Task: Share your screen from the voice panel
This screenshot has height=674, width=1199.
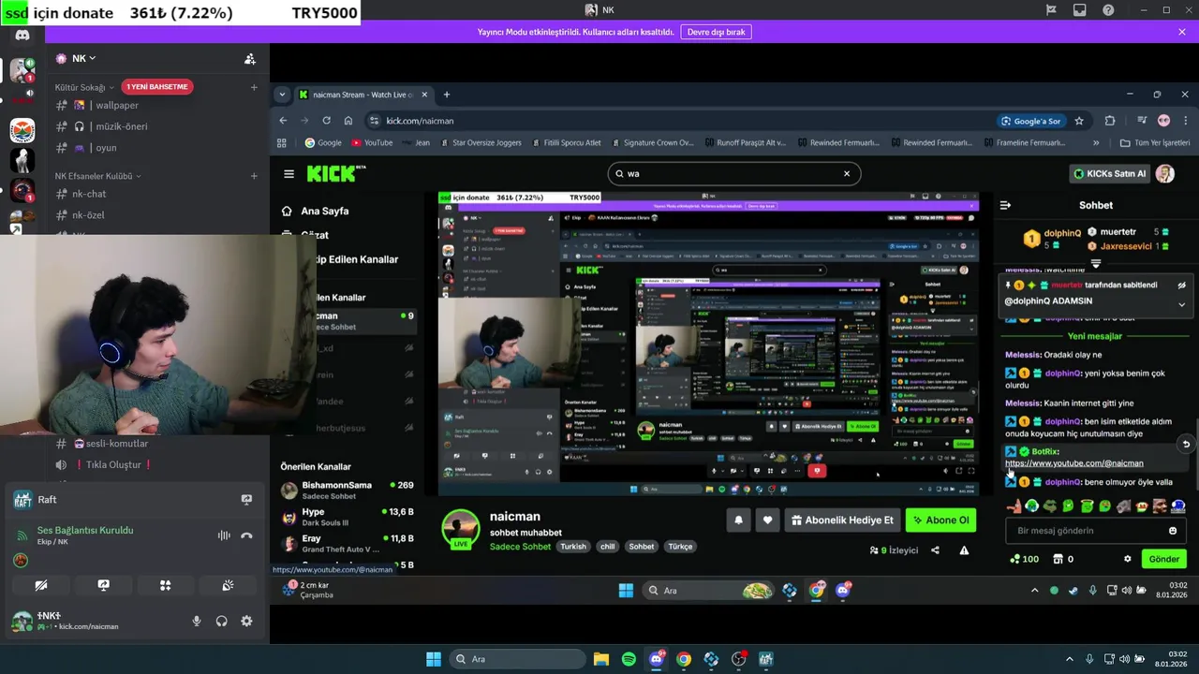Action: point(103,585)
